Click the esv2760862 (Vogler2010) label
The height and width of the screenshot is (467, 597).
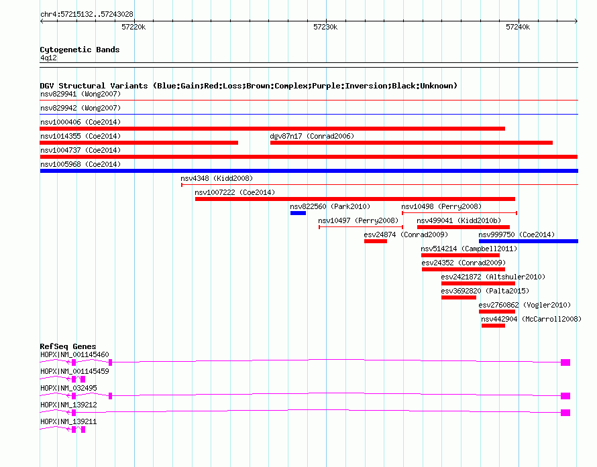click(525, 305)
